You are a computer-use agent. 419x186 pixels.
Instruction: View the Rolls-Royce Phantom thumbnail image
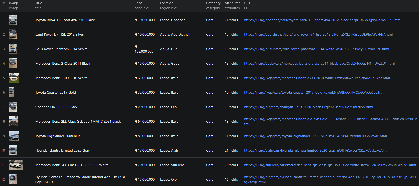[13, 49]
